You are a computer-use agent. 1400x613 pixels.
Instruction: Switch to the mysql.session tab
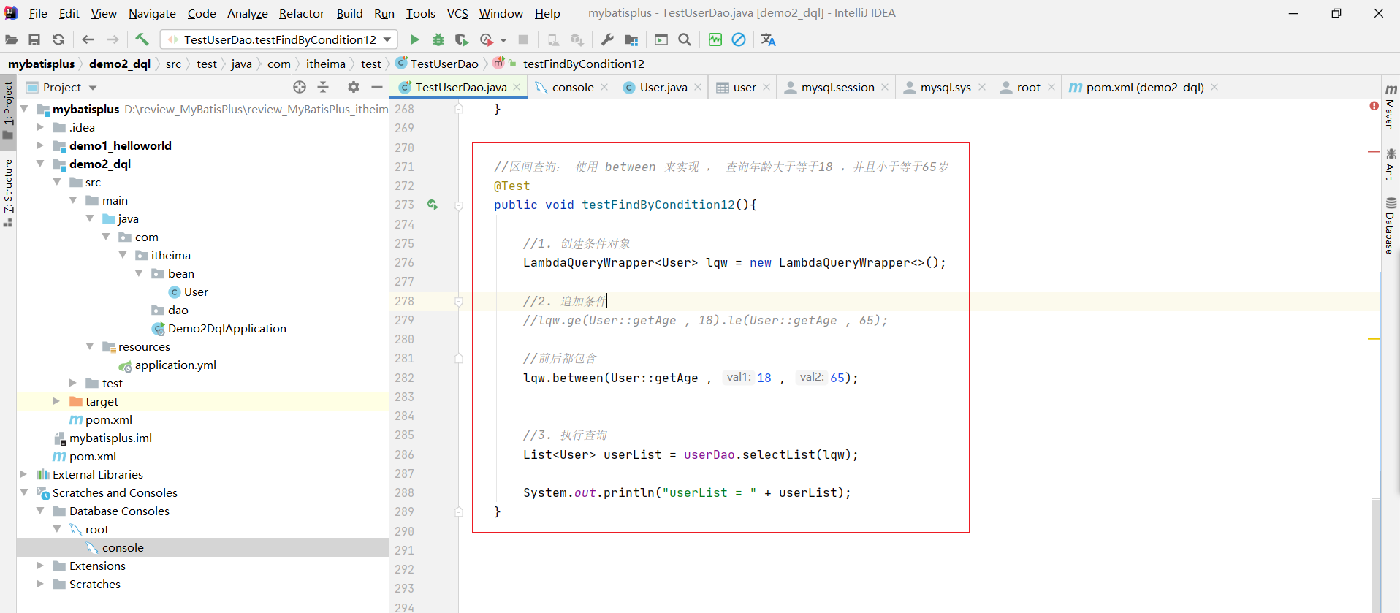tap(837, 87)
